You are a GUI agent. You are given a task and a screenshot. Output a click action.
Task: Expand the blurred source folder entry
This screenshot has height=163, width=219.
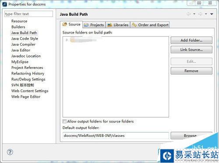[67, 40]
